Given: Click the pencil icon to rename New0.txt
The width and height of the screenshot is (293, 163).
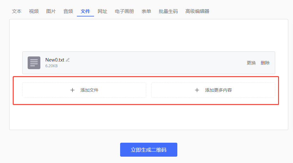Looking at the screenshot, I should click(x=68, y=60).
